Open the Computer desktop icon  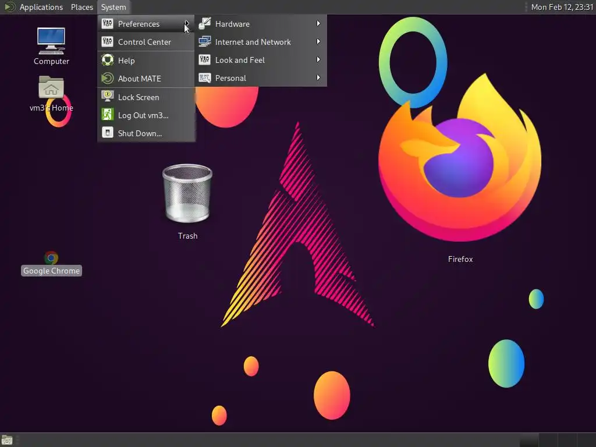click(x=51, y=41)
